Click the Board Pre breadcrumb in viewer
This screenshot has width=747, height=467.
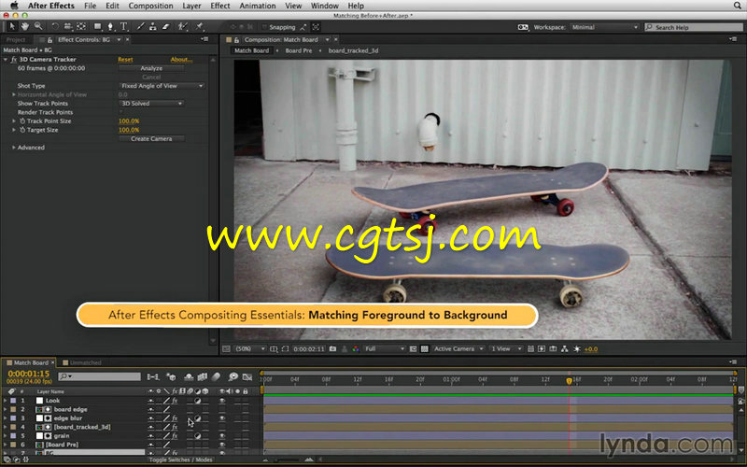tap(298, 50)
